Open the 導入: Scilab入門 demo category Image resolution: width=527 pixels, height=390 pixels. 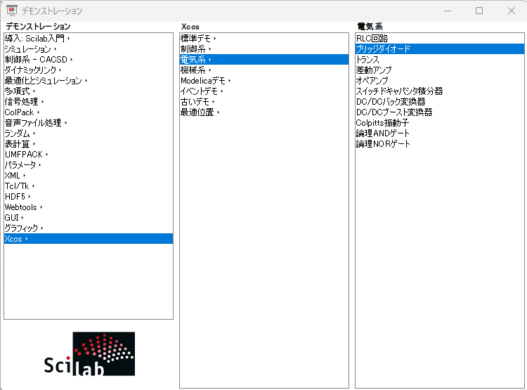pos(89,39)
